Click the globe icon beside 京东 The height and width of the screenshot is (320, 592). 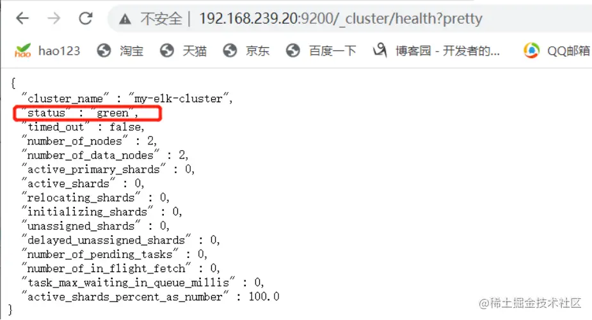230,50
